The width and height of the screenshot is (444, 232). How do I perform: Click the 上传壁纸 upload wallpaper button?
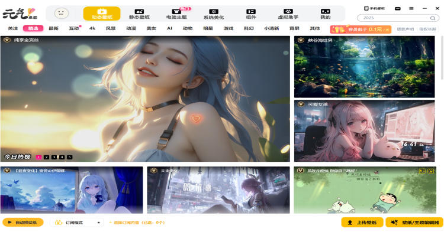pyautogui.click(x=362, y=223)
